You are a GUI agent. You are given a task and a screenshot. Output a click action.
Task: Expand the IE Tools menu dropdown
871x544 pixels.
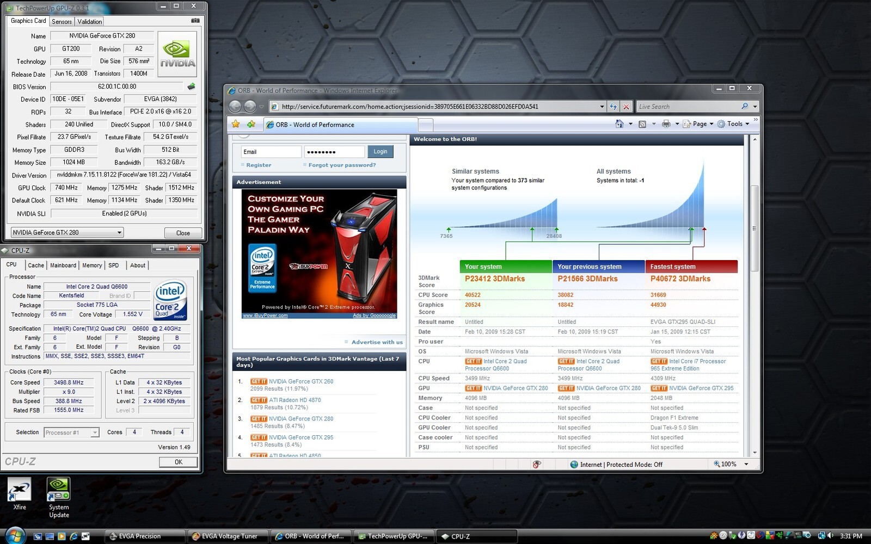pyautogui.click(x=733, y=124)
